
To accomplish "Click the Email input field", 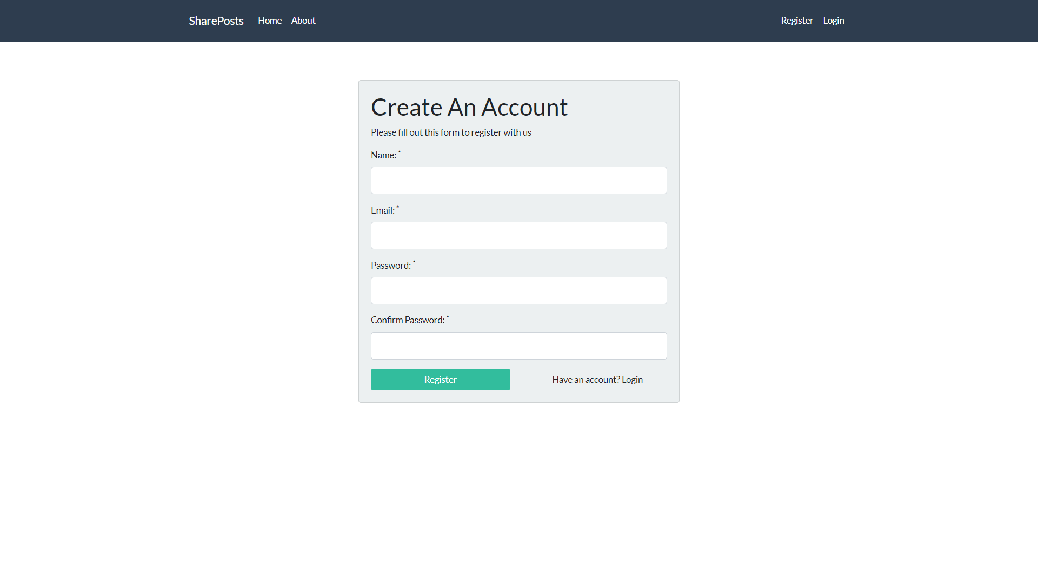I will [519, 235].
